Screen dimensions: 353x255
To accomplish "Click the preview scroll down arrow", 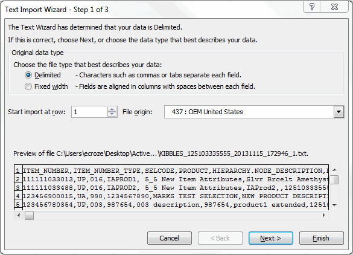I will click(334, 205).
